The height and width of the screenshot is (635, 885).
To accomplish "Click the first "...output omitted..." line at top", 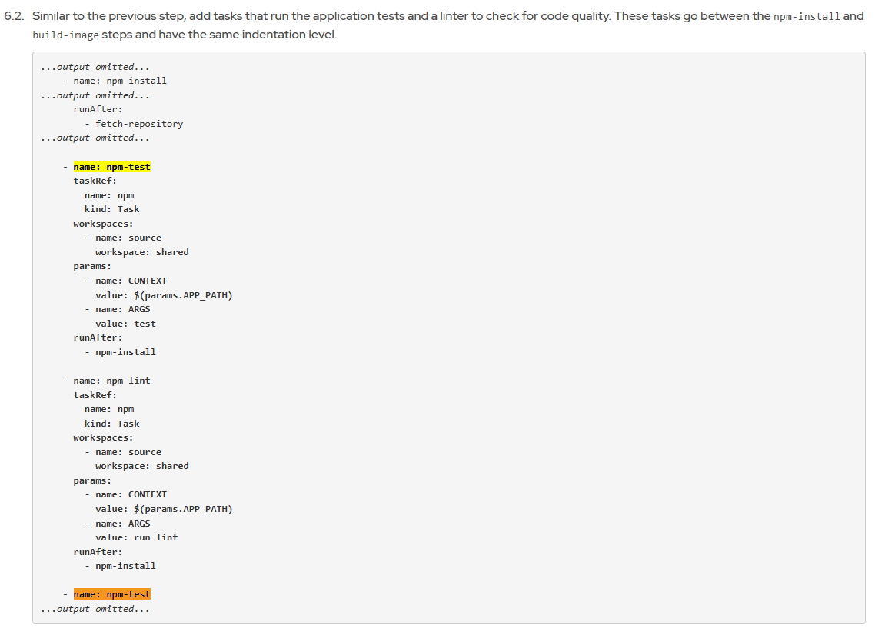I will pos(95,67).
